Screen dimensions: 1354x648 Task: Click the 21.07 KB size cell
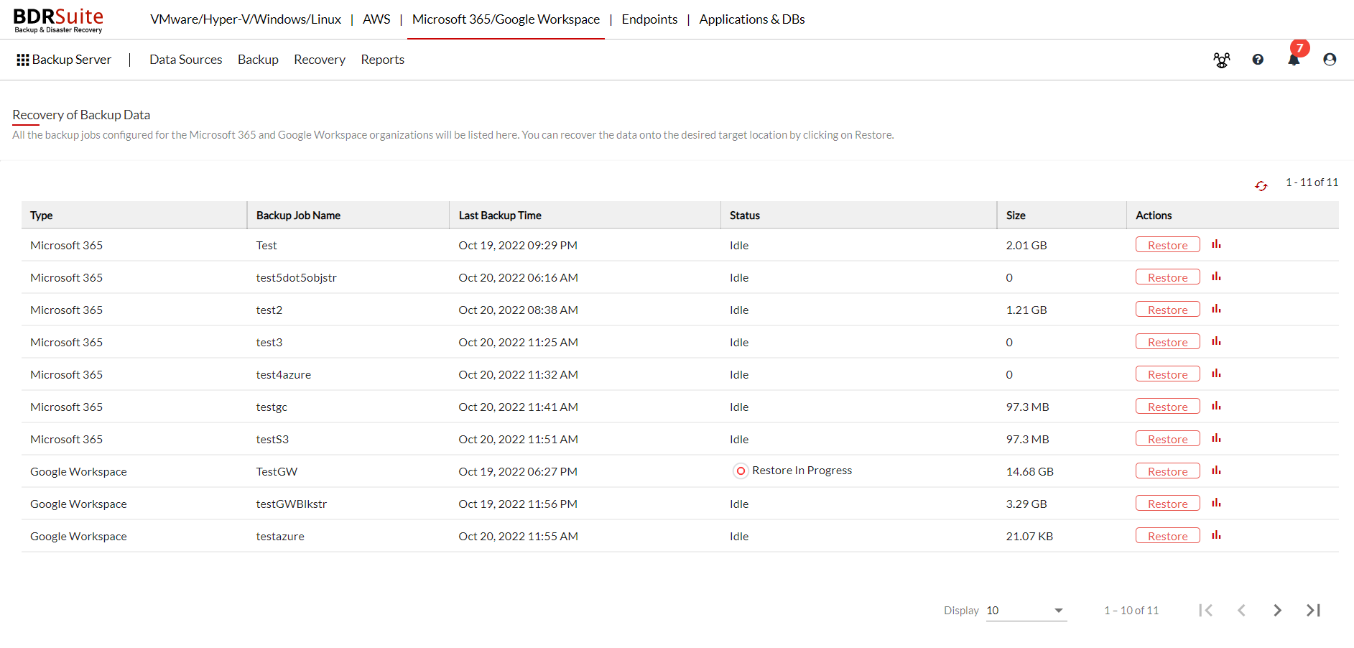pyautogui.click(x=1029, y=536)
